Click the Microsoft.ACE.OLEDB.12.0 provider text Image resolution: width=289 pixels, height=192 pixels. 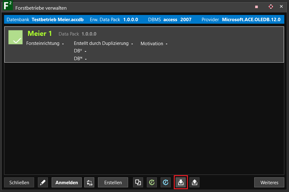(251, 19)
